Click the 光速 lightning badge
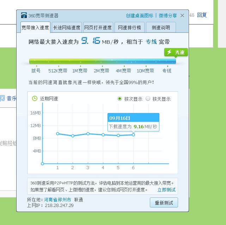This screenshot has width=226, height=225. click(176, 52)
